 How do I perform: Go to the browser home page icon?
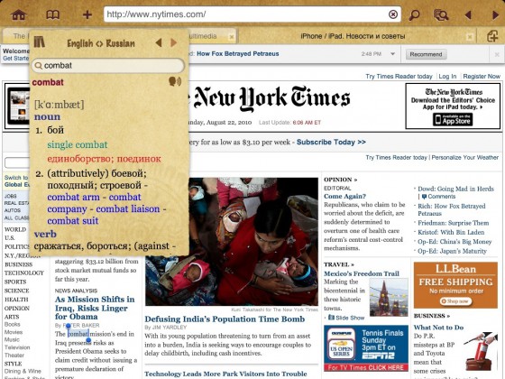tap(19, 14)
